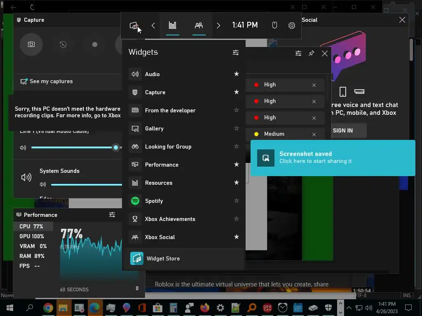Close the first High impact process
This screenshot has width=422, height=316.
tap(314, 85)
